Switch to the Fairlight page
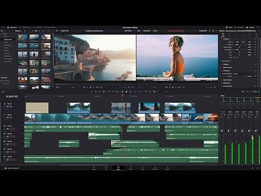This screenshot has width=261, height=196. click(x=155, y=168)
